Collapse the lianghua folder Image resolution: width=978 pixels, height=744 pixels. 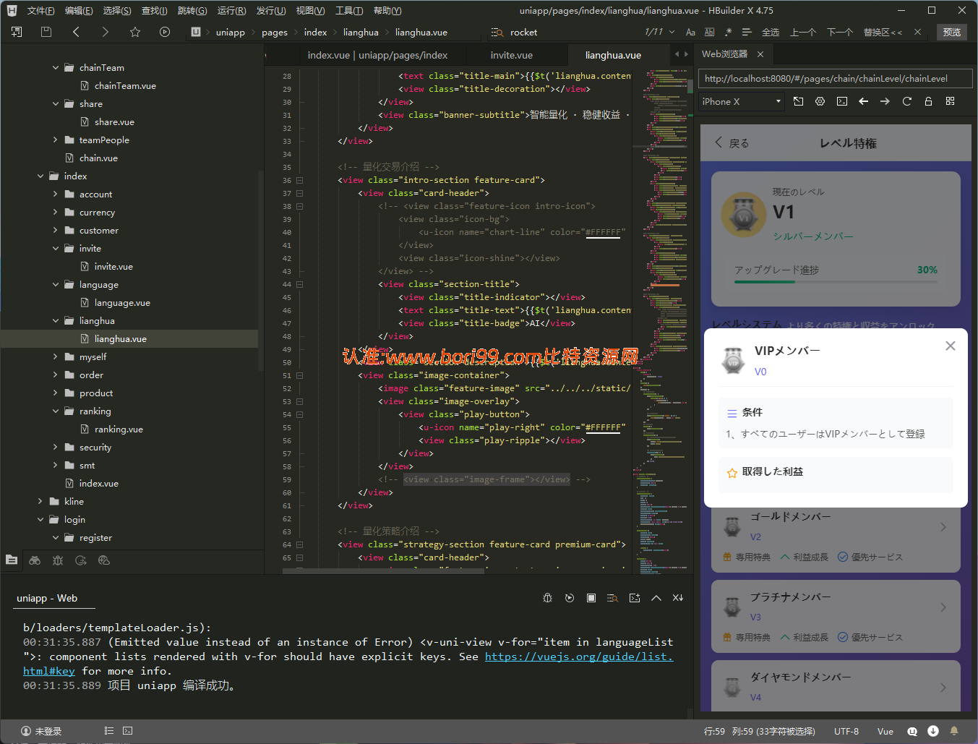coord(56,320)
